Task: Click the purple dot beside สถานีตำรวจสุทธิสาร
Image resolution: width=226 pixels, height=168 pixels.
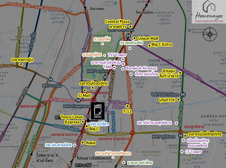Action: click(176, 123)
